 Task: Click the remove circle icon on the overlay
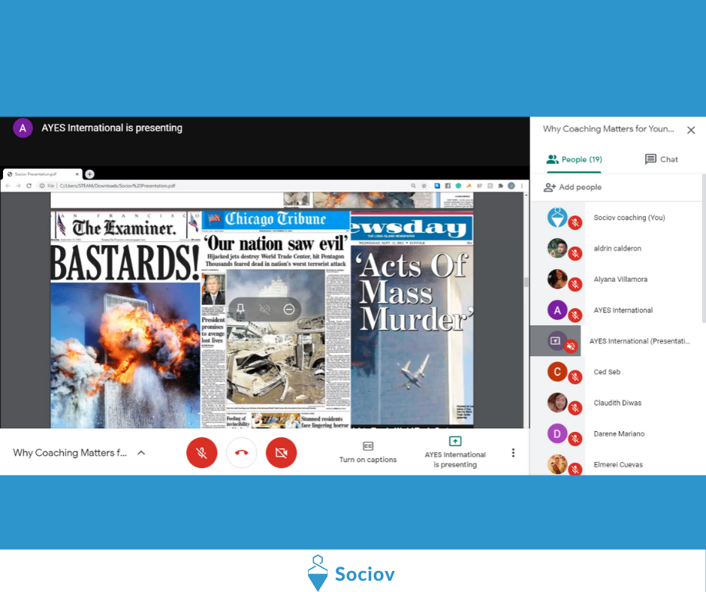point(289,309)
